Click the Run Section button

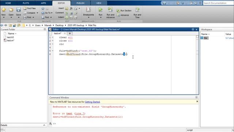[x=124, y=11]
